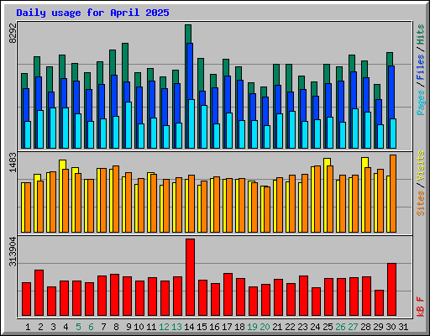Select the cyan Pages bar for day 15
The image size is (430, 336).
tap(204, 127)
